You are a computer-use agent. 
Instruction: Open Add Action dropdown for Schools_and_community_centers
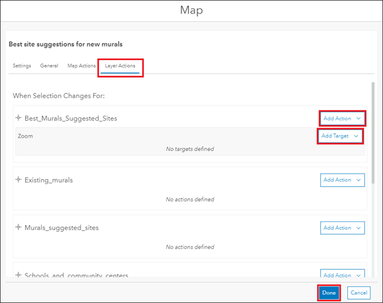click(x=342, y=274)
